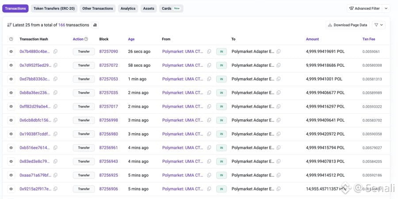Open the table filter funnel dropdown
Screen dimensions: 398x199
point(379,25)
